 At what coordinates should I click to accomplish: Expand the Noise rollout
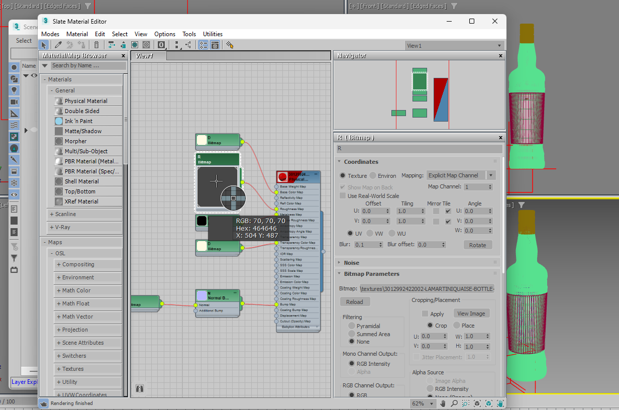[x=351, y=263]
